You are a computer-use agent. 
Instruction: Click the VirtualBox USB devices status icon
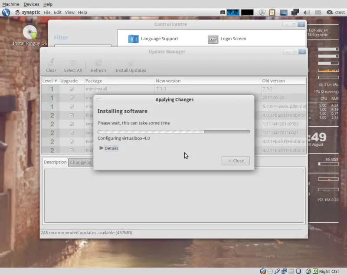[277, 271]
